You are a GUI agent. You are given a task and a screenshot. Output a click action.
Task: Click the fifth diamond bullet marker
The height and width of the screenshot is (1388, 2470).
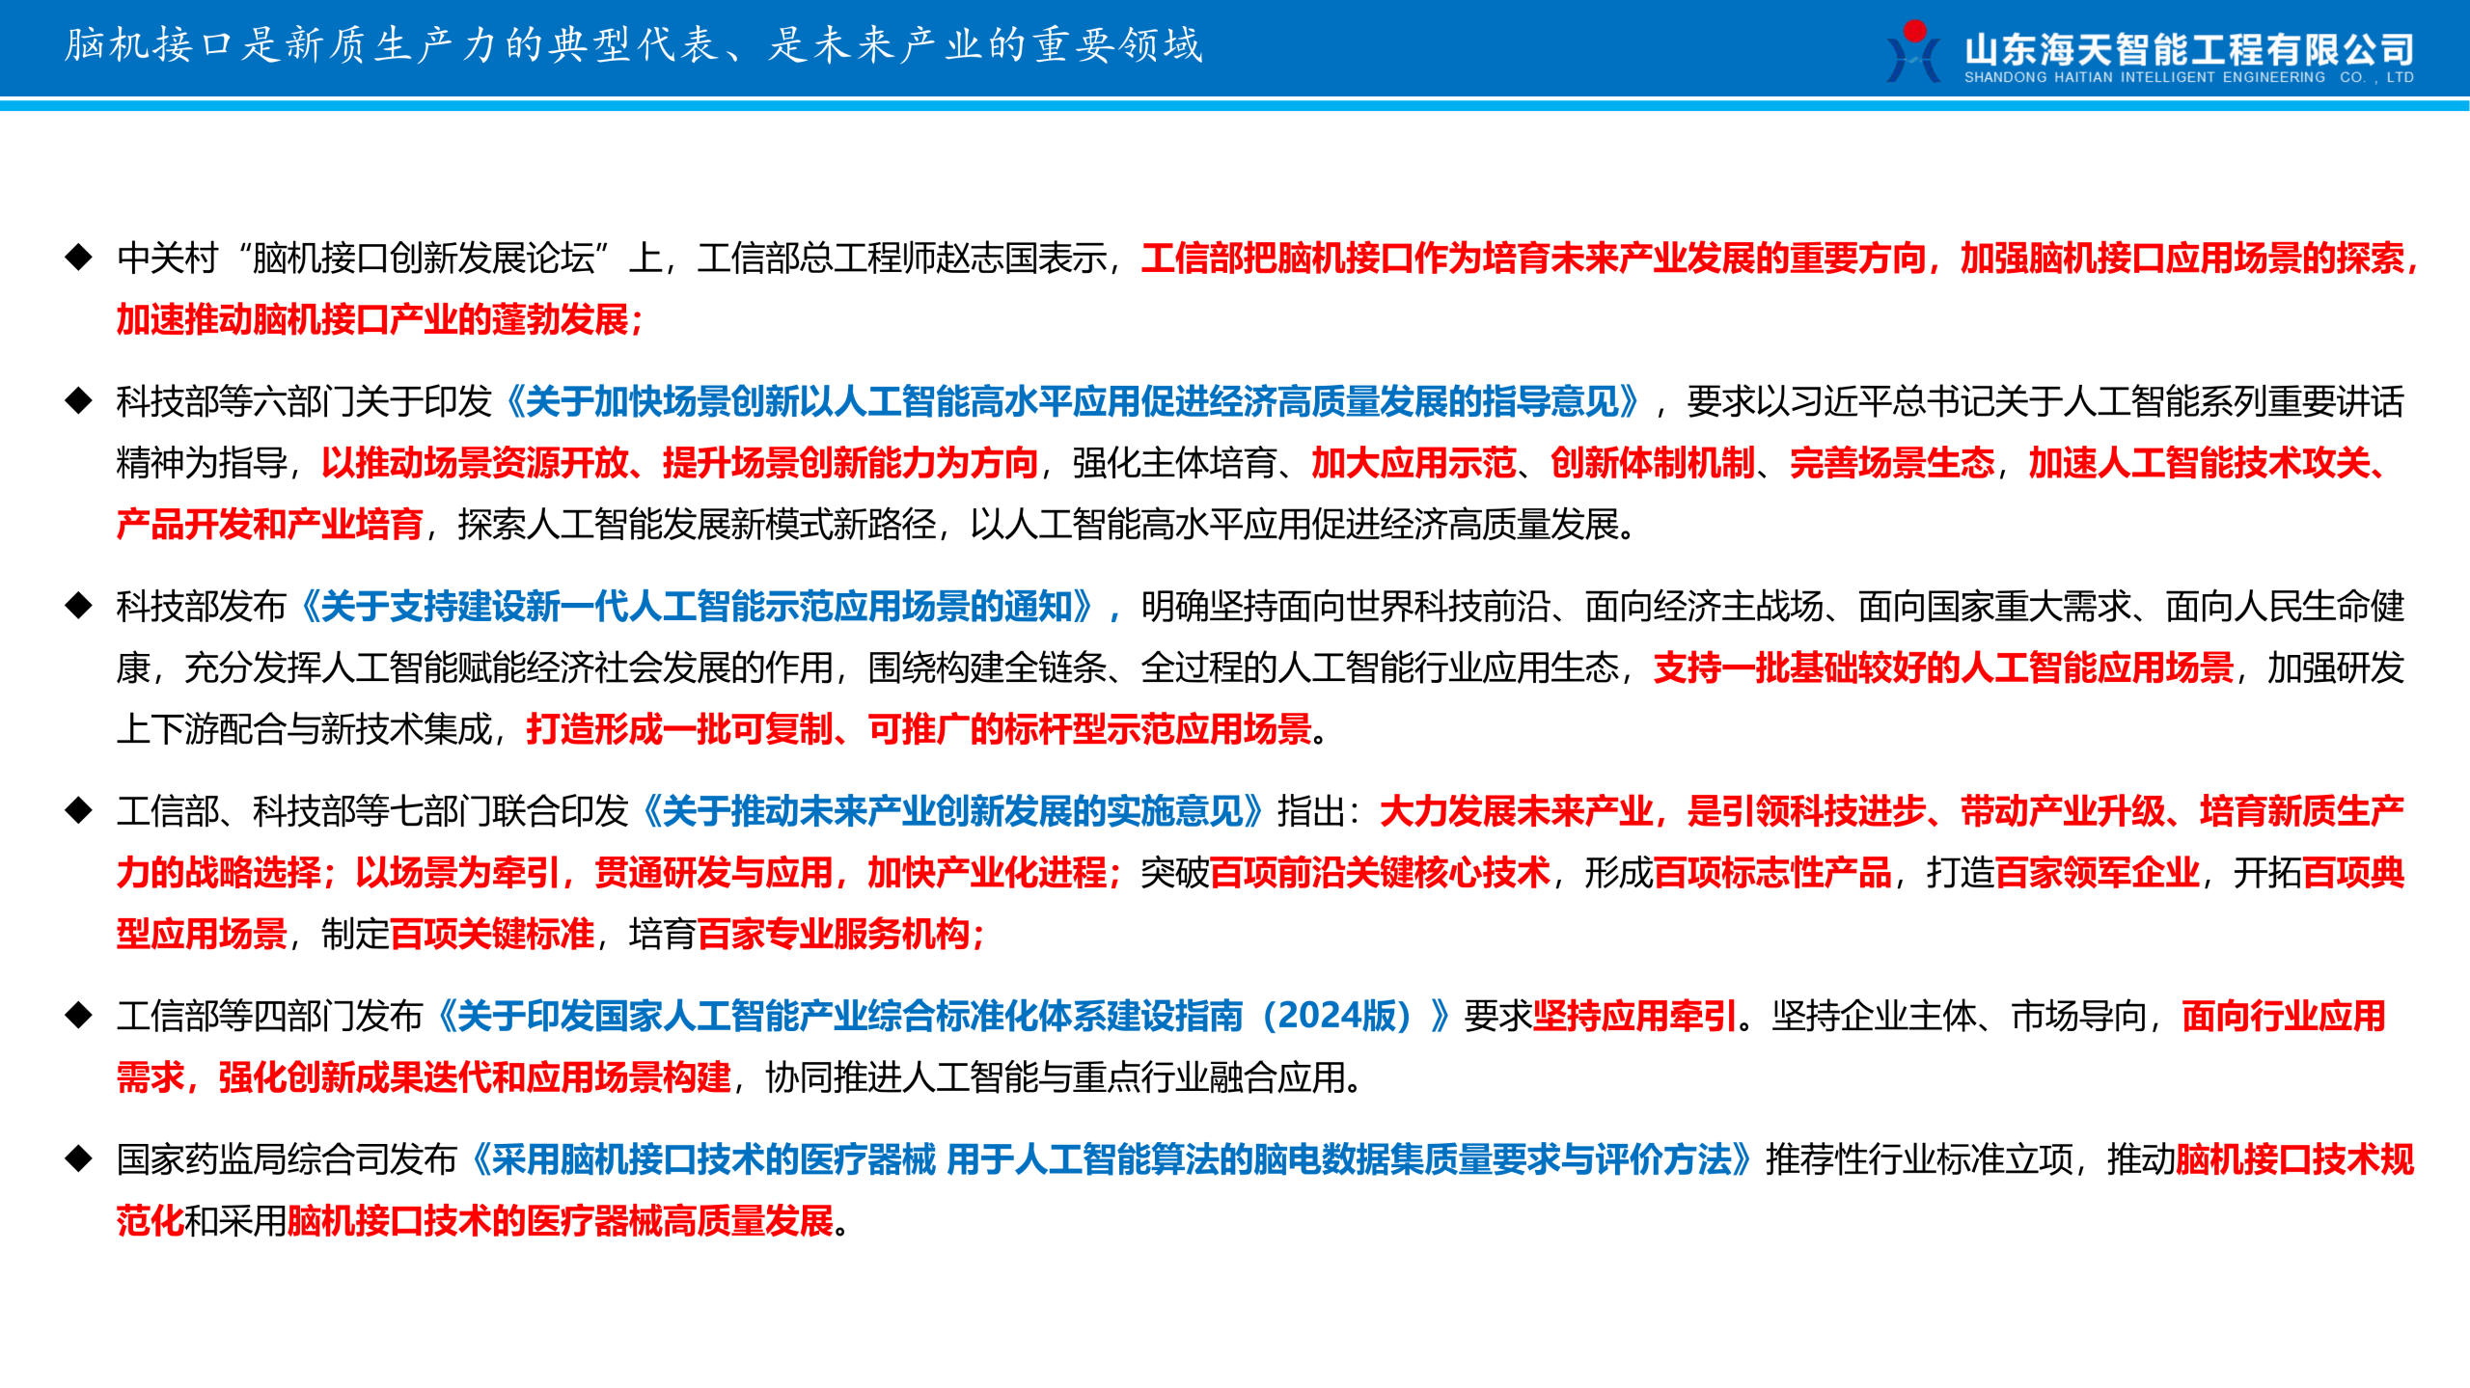[78, 1015]
